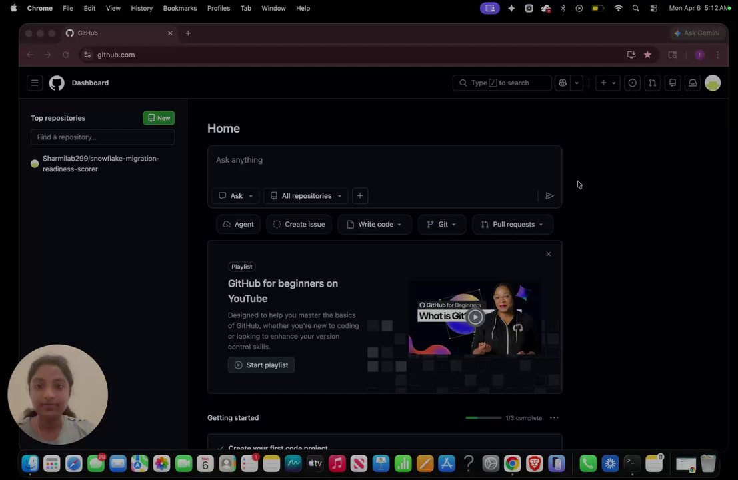This screenshot has width=738, height=480.
Task: Open the Chrome side panel icon
Action: [673, 55]
